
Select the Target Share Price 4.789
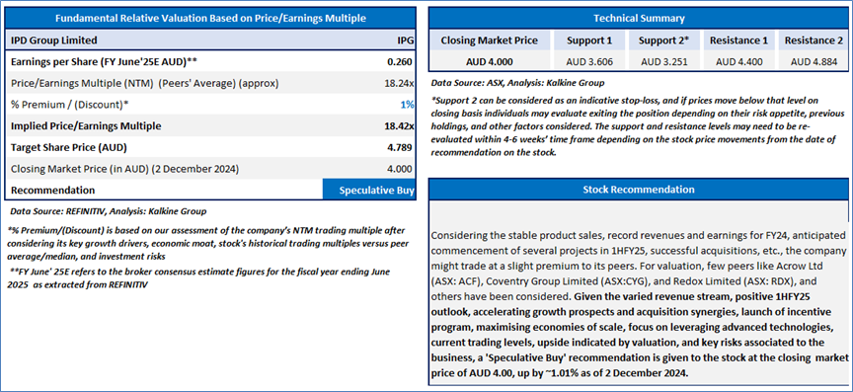pyautogui.click(x=402, y=147)
